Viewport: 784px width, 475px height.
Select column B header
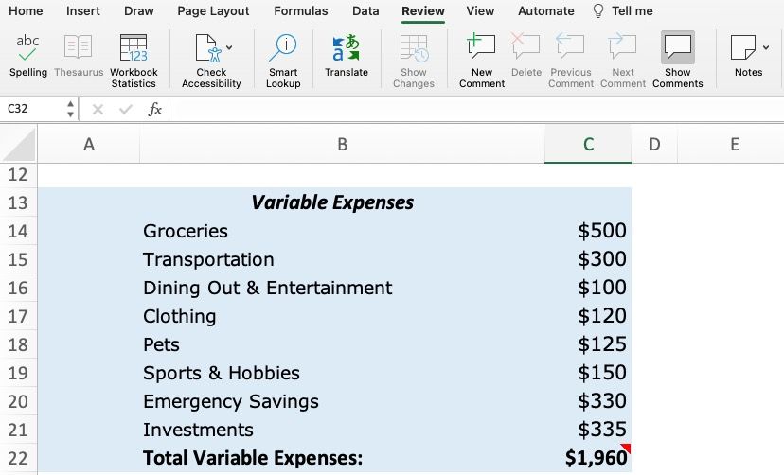coord(342,145)
